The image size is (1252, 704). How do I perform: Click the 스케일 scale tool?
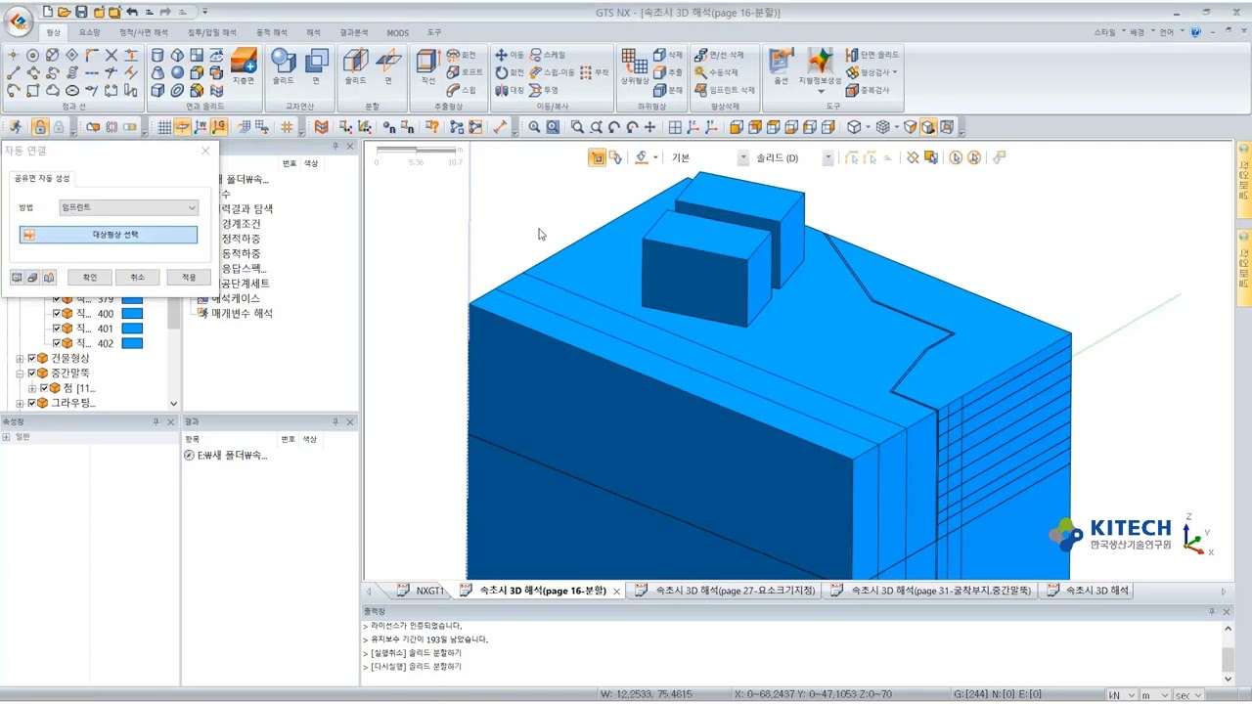point(548,55)
